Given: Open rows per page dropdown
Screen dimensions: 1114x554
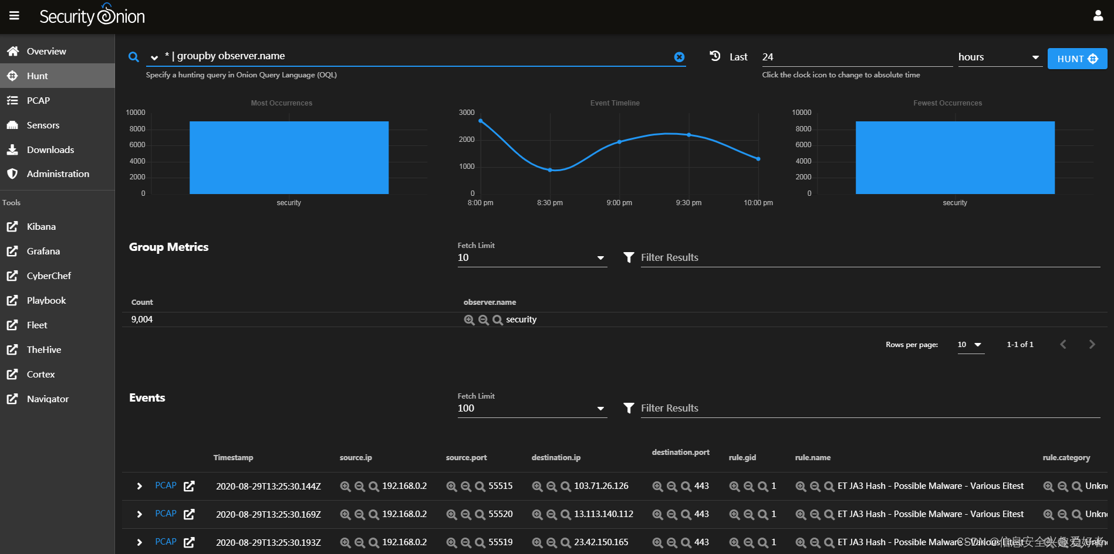Looking at the screenshot, I should click(x=970, y=344).
